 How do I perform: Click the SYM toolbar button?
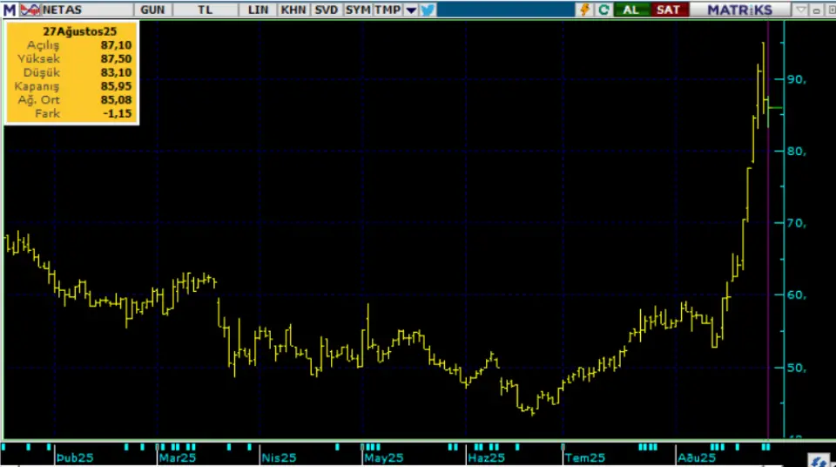[x=358, y=10]
